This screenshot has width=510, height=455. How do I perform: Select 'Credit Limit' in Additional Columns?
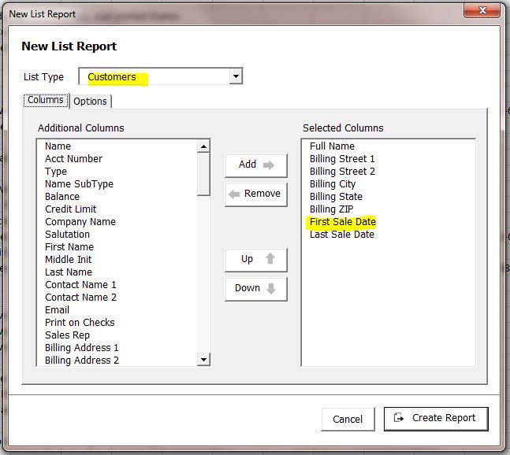point(71,209)
